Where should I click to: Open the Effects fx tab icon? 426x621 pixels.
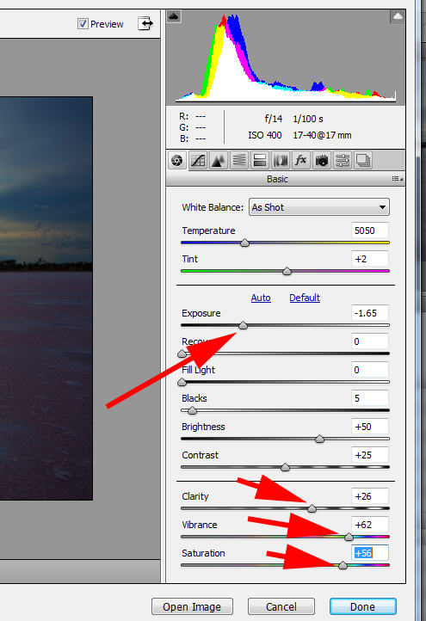(301, 160)
